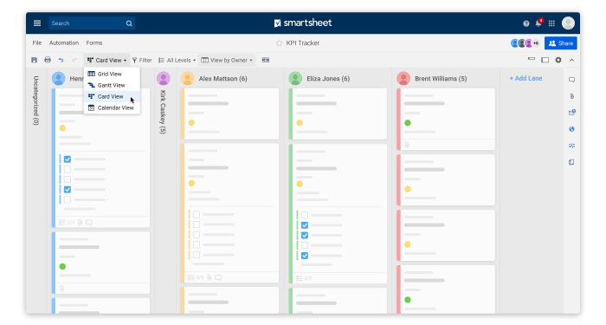
Task: Select Grid View from the menu
Action: [x=112, y=74]
